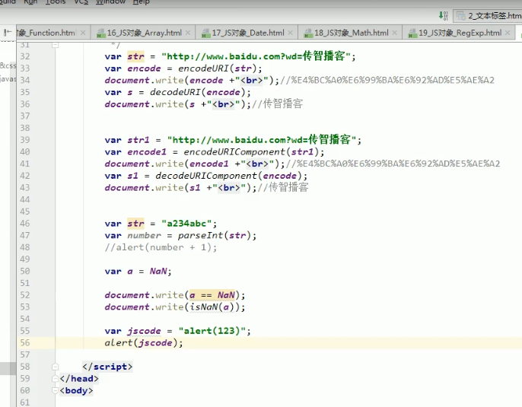
Task: Collapse the script fold marker at line 58
Action: pyautogui.click(x=56, y=367)
